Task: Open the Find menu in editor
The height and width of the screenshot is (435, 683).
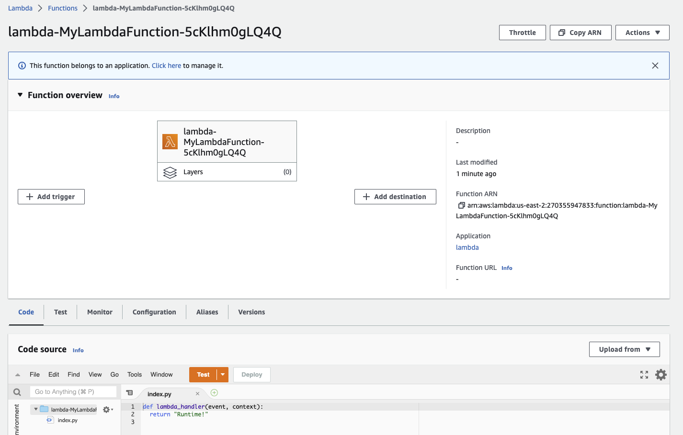Action: (x=74, y=375)
